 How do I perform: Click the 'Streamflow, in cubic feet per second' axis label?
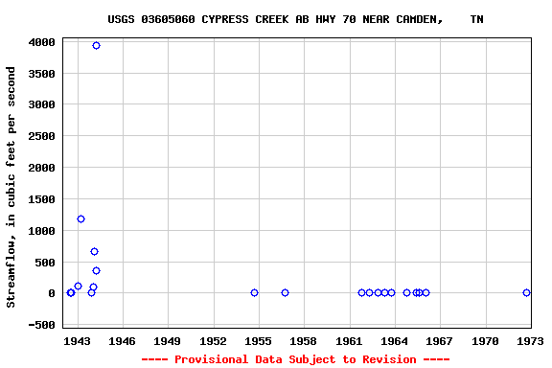tap(11, 187)
